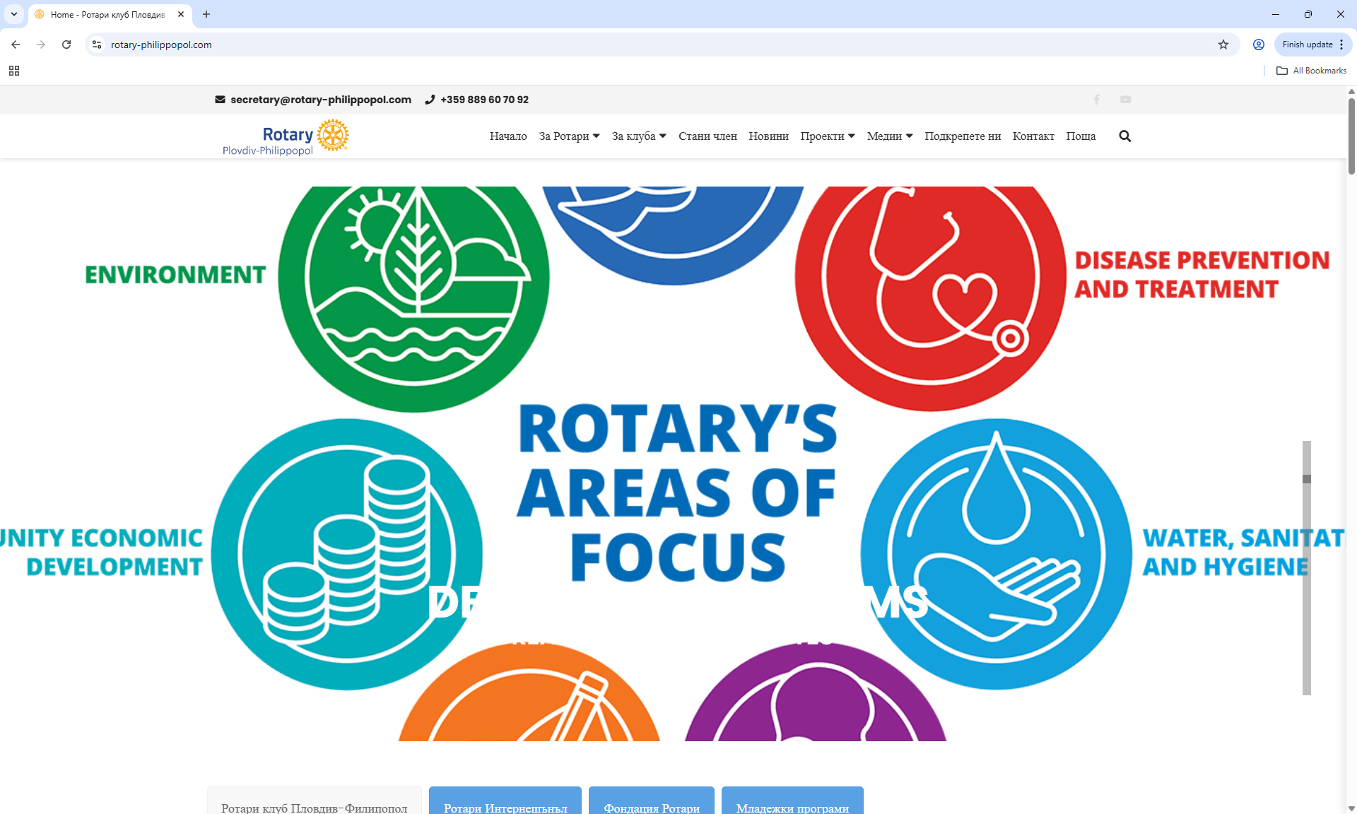
Task: Open the Chrome profile icon
Action: 1258,45
